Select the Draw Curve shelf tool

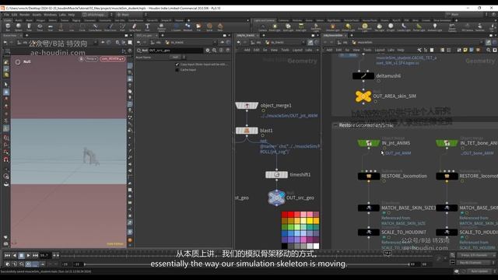pos(110,27)
